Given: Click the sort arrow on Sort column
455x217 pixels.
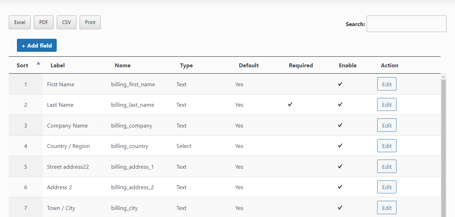Looking at the screenshot, I should point(38,63).
